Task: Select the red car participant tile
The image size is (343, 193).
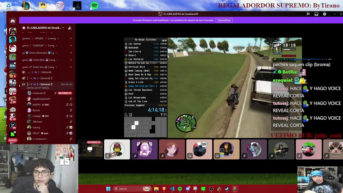Action: tap(308, 149)
